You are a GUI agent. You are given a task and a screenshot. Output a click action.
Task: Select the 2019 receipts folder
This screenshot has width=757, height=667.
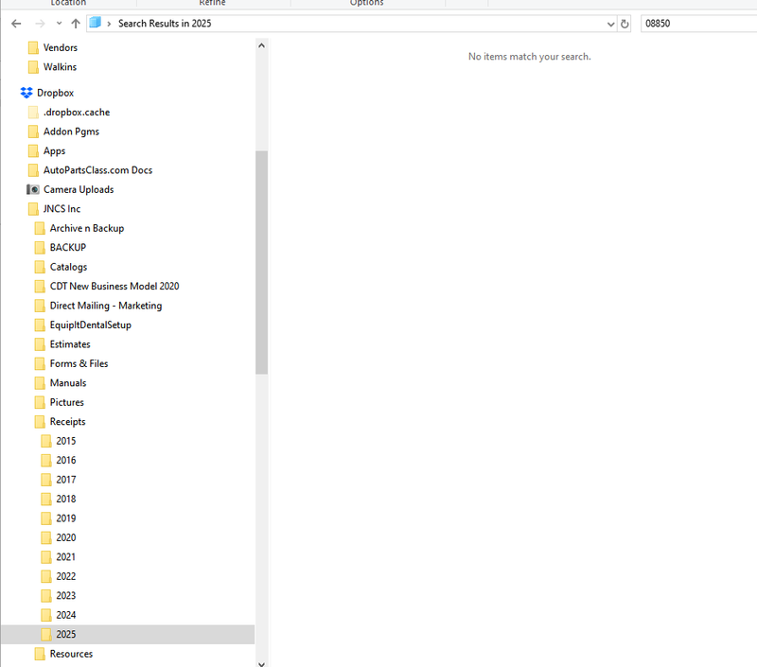click(x=65, y=518)
